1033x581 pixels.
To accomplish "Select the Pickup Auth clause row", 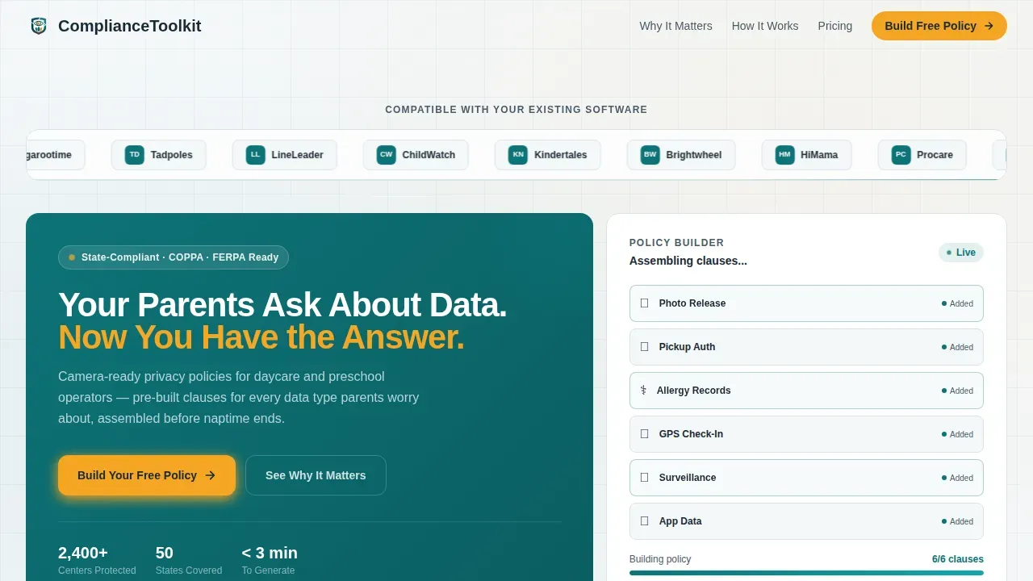I will click(x=806, y=347).
